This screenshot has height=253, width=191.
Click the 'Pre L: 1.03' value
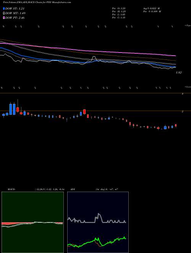(x=119, y=15)
